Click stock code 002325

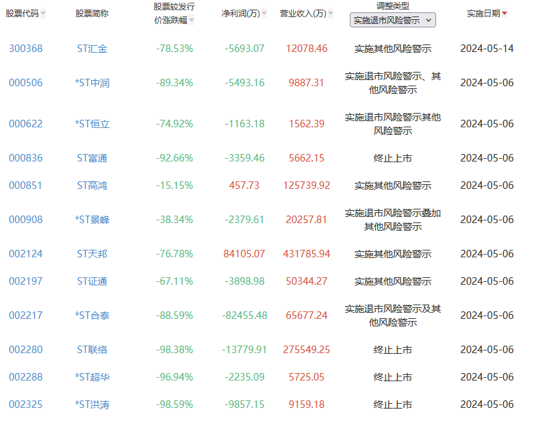click(25, 404)
